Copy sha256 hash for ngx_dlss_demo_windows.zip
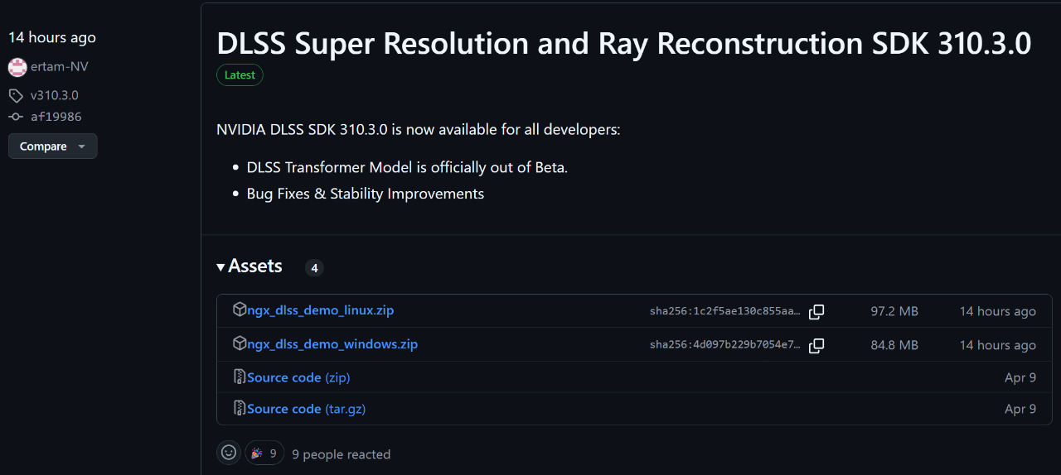 [816, 345]
